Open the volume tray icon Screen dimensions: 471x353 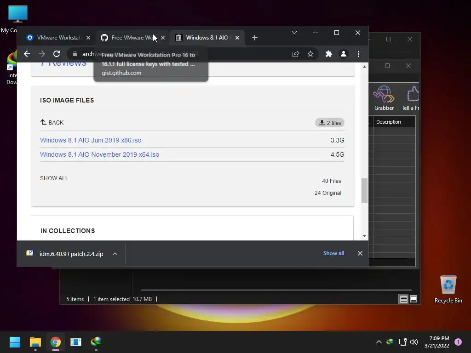414,342
